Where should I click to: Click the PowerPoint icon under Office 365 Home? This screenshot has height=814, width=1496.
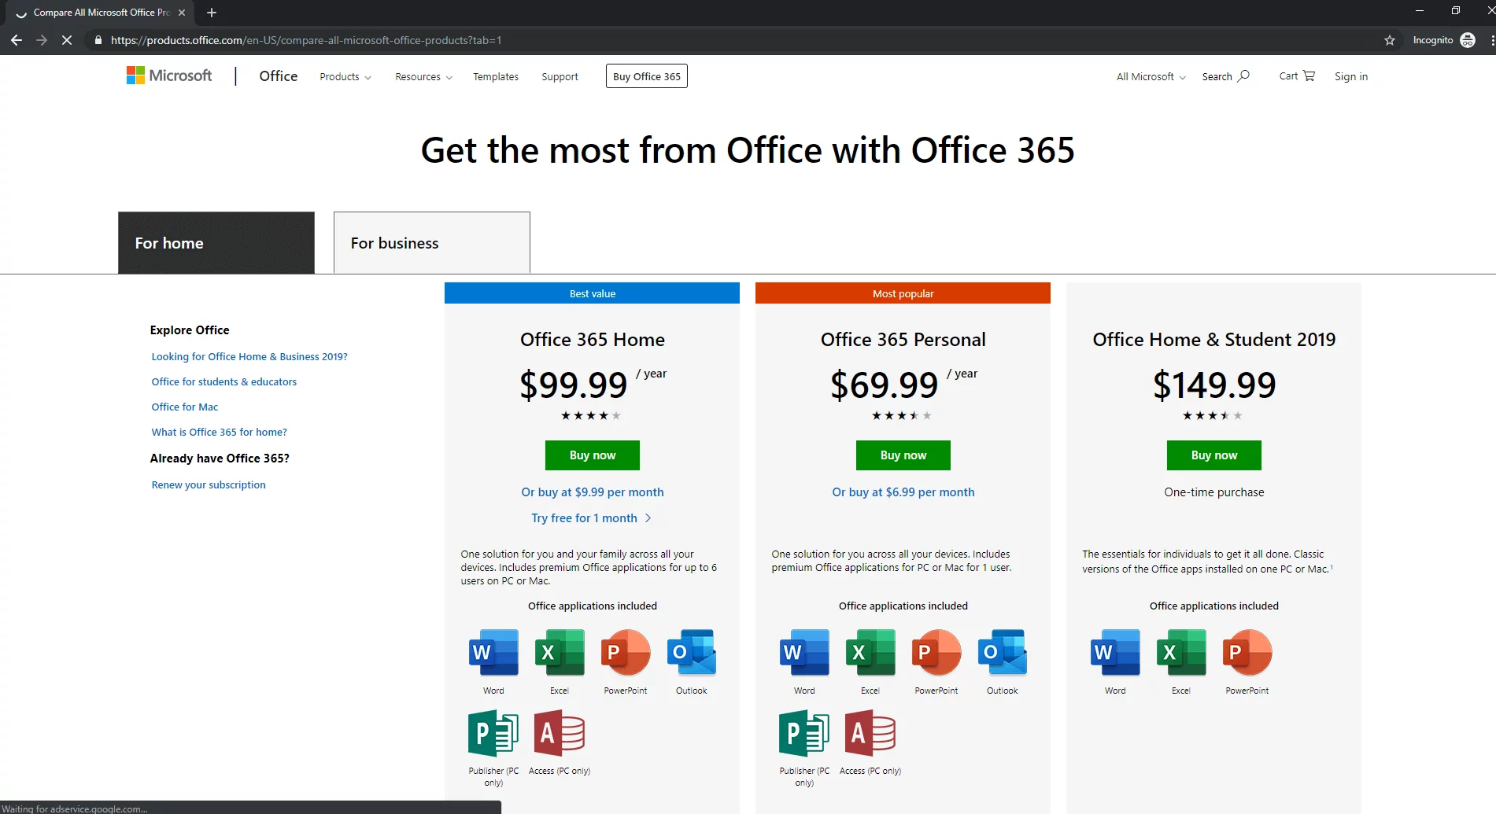tap(626, 653)
